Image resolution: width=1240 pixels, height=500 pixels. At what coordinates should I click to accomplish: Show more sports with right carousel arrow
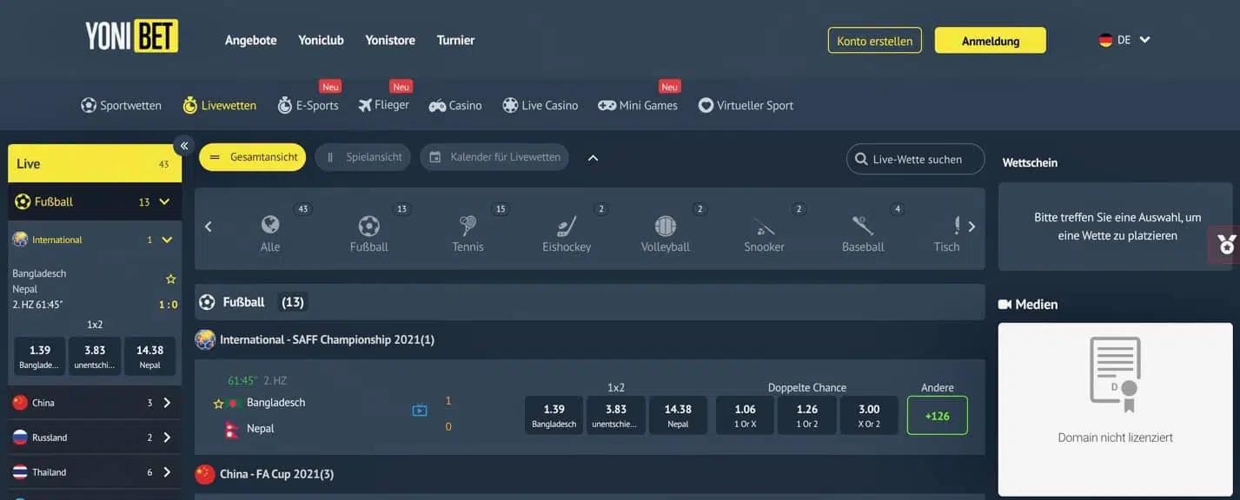pos(971,227)
